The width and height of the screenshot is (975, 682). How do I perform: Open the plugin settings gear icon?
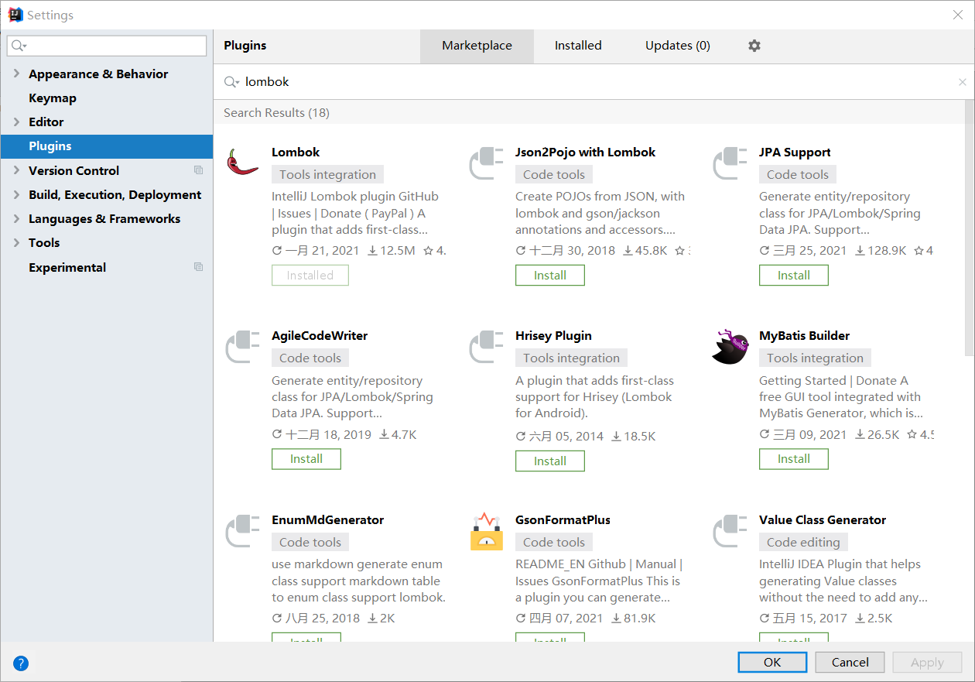[754, 46]
